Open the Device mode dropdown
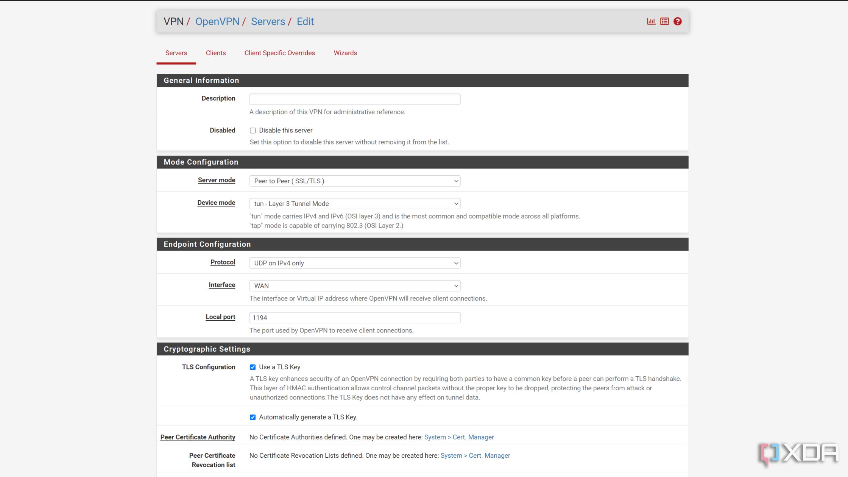Viewport: 848px width, 477px height. [x=355, y=204]
